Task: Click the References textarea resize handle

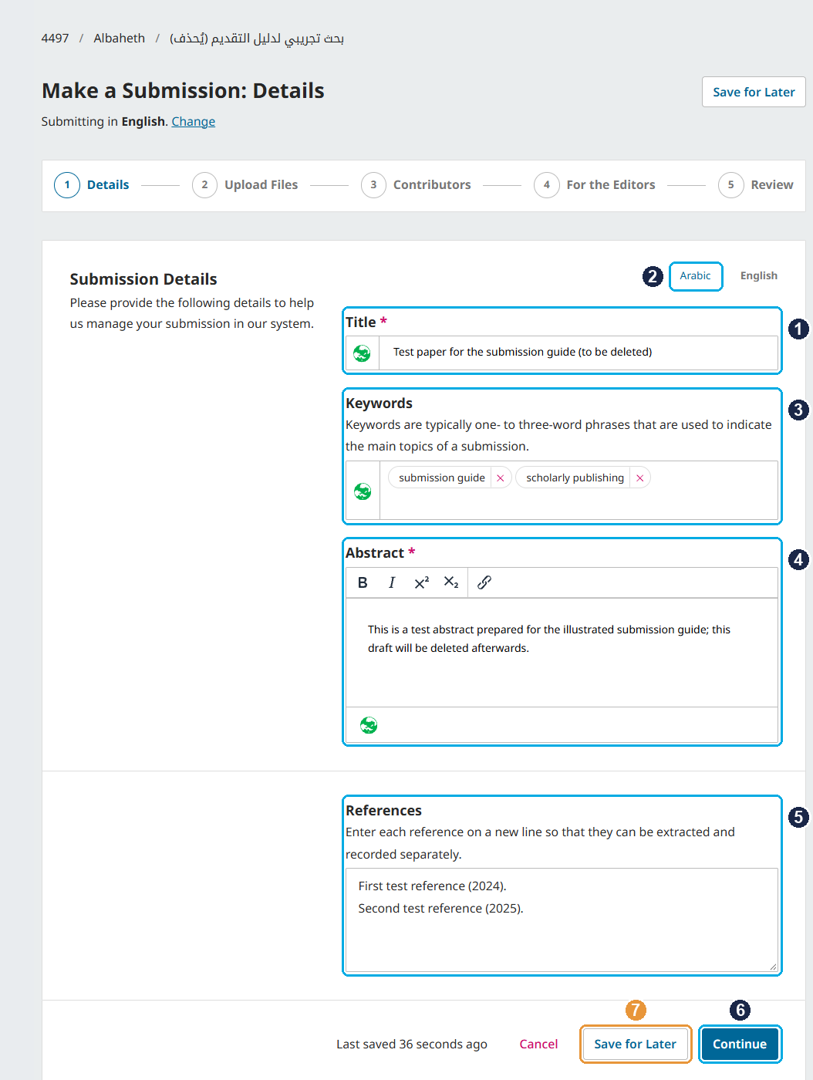Action: pos(772,966)
